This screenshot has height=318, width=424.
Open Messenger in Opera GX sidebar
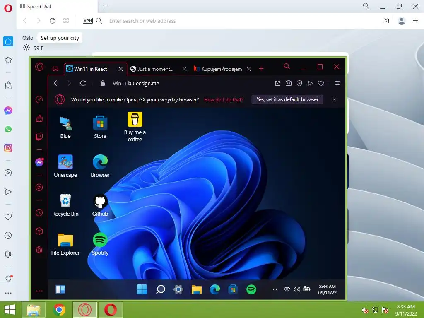point(39,162)
